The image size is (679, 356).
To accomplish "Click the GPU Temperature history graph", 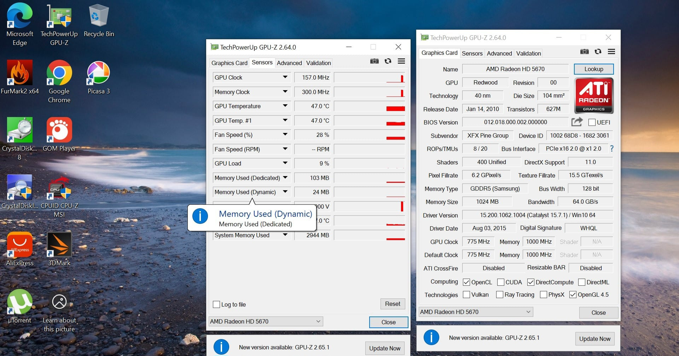I will coord(370,106).
